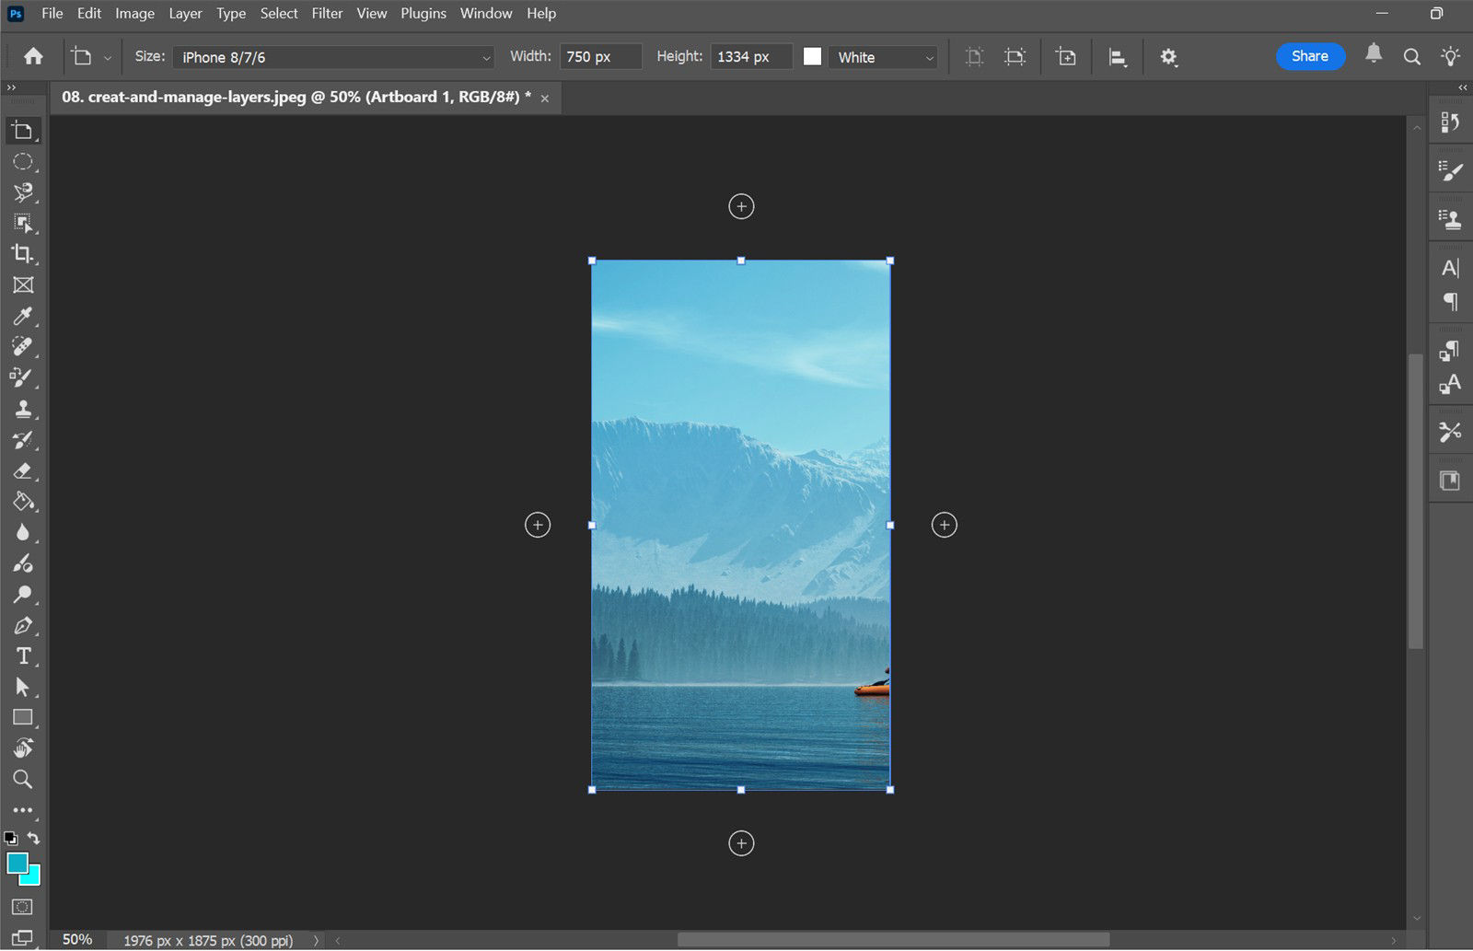This screenshot has width=1473, height=951.
Task: Toggle Default Foreground/Background Colors swatch
Action: [x=12, y=838]
